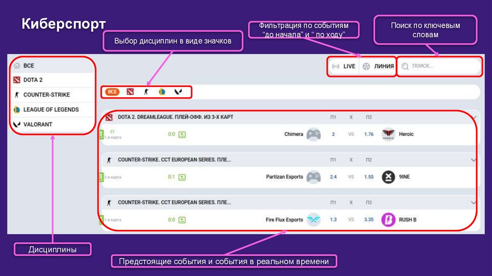Click the Heroic team logo
Viewport: 492px width, 276px height.
pos(388,134)
